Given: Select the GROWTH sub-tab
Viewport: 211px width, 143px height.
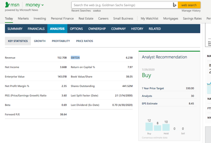Looking at the screenshot, I should [x=40, y=41].
